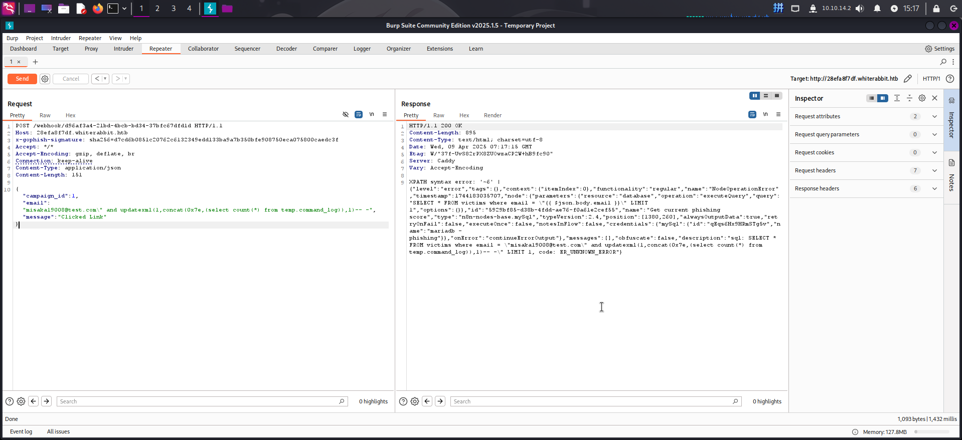Edit target with the pencil icon
Screen dimensions: 962x440
click(908, 79)
